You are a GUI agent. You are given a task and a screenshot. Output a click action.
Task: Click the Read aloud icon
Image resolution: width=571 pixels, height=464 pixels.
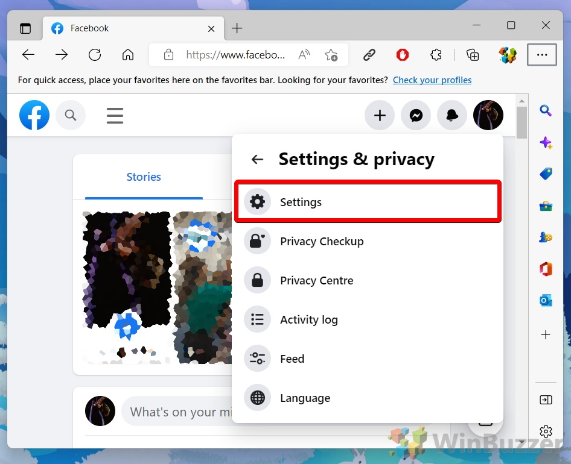[x=304, y=55]
